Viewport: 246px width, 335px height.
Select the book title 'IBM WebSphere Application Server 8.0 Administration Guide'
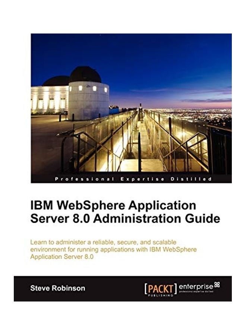125,212
